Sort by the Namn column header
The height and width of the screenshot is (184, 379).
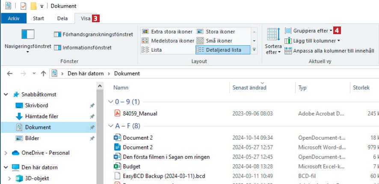point(121,88)
